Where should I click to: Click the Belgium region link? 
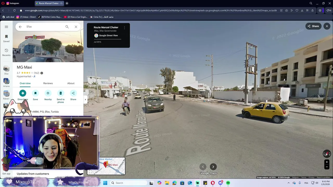click(295, 177)
